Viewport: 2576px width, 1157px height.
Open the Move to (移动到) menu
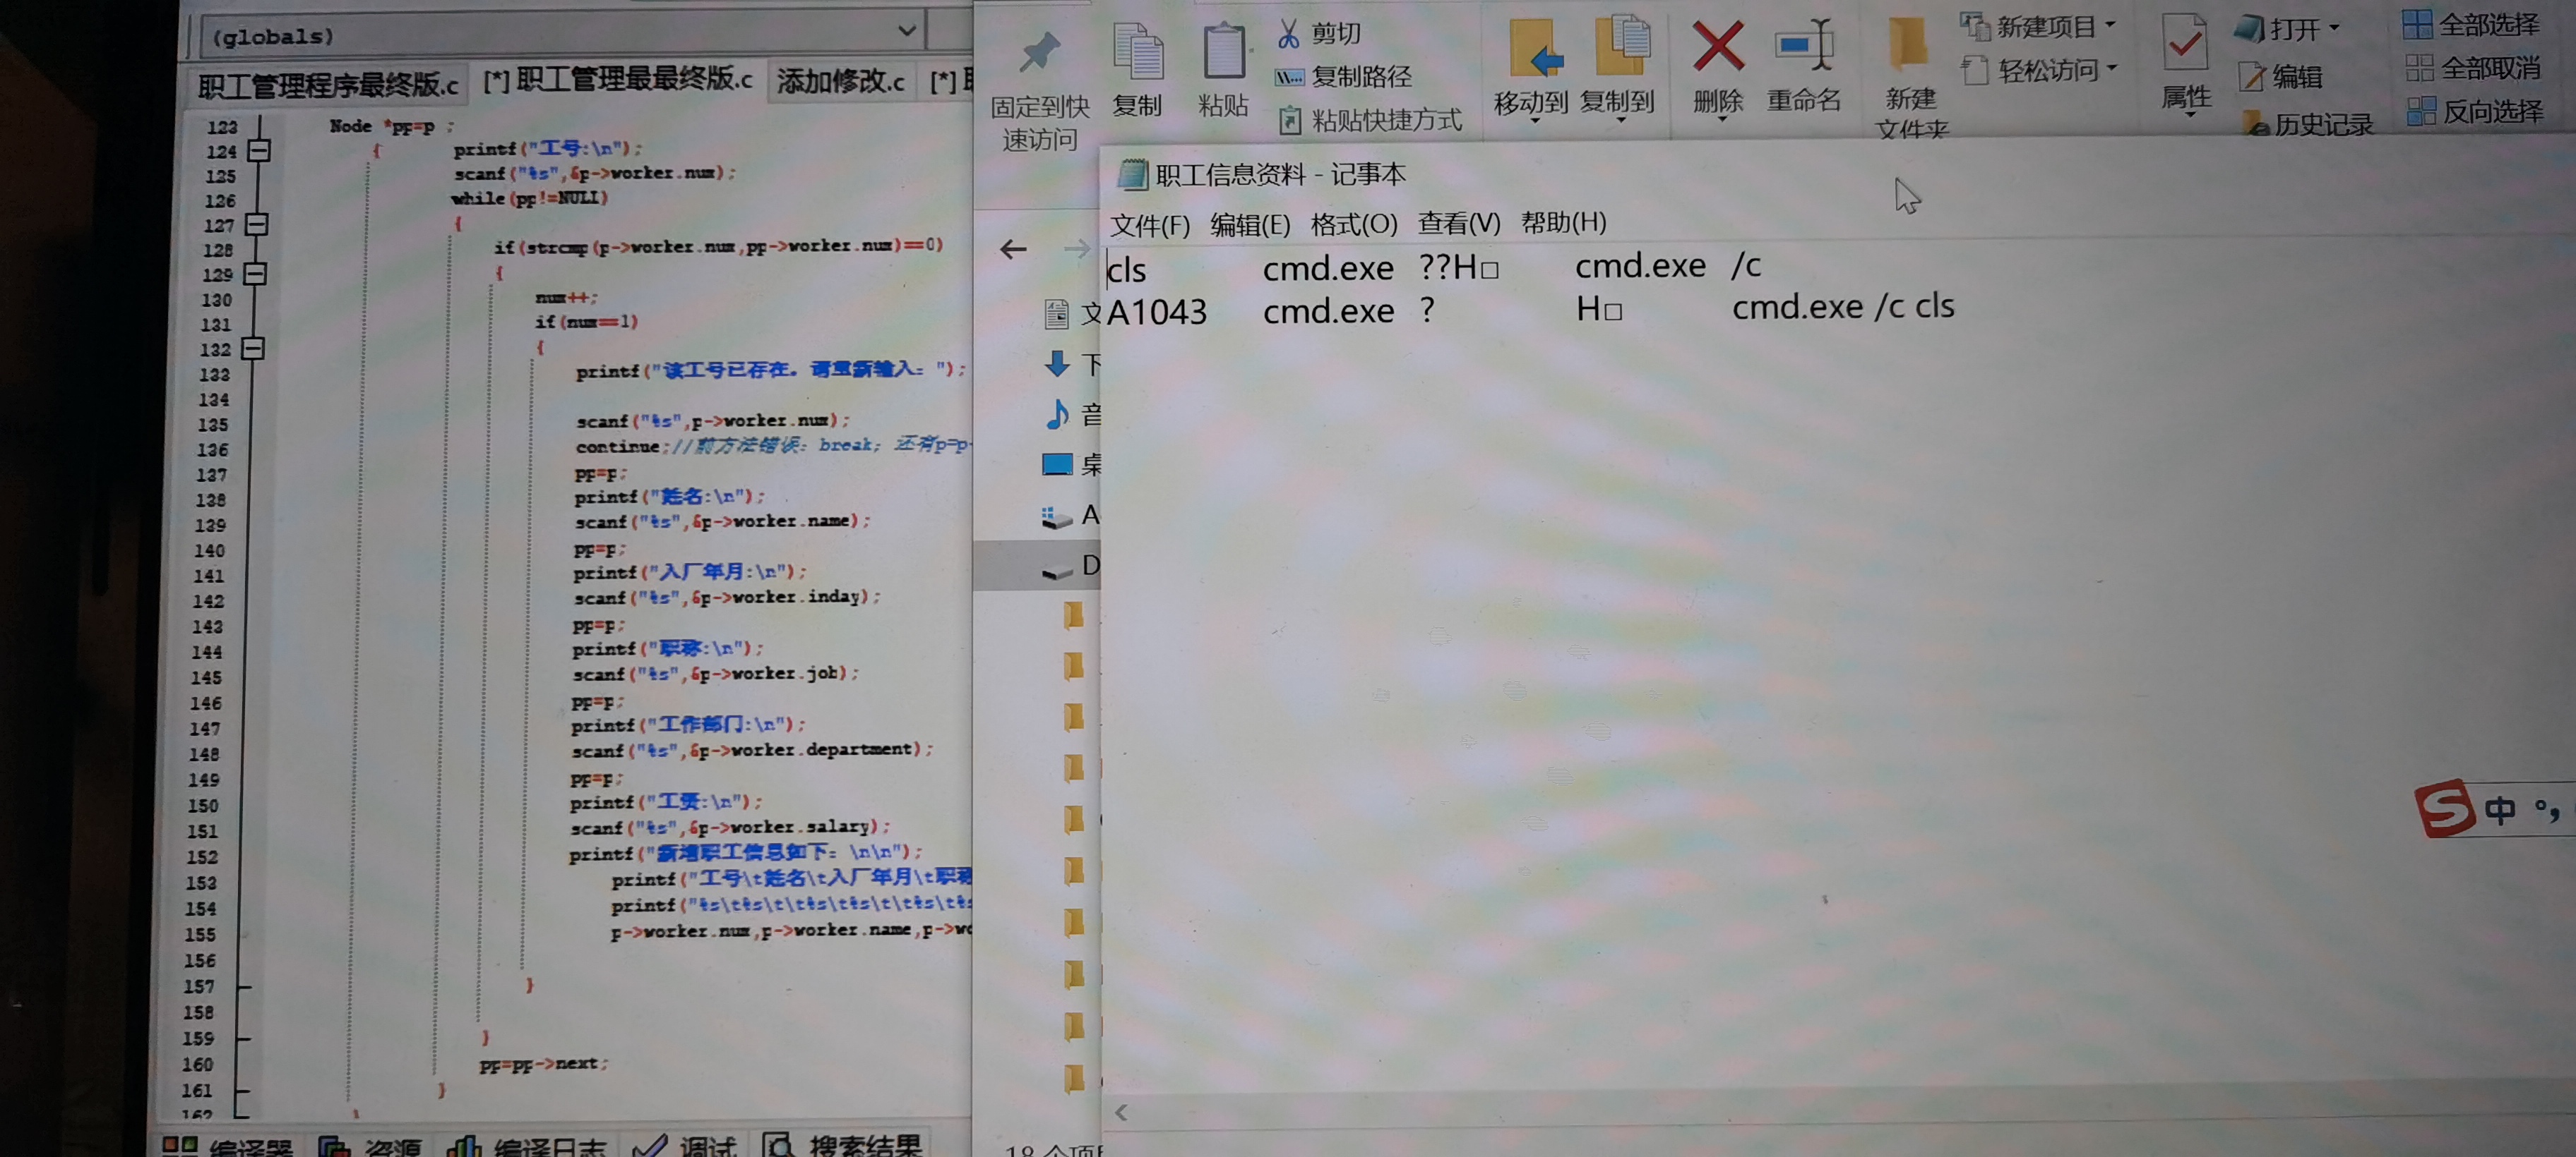point(1531,70)
